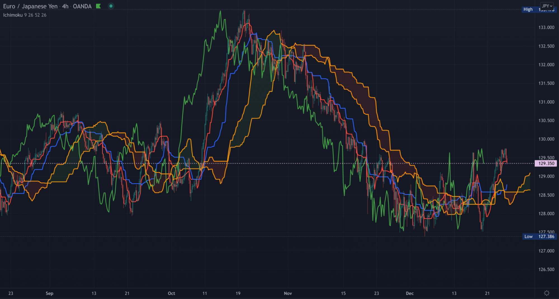Open chart settings gear icon
This screenshot has width=559, height=299.
pos(547,293)
